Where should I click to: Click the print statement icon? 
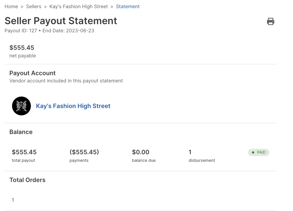[270, 21]
